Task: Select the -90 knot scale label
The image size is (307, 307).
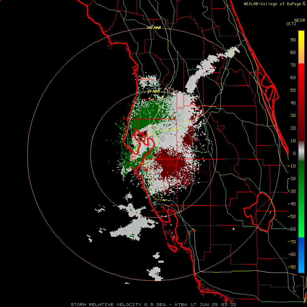Action: click(x=292, y=267)
